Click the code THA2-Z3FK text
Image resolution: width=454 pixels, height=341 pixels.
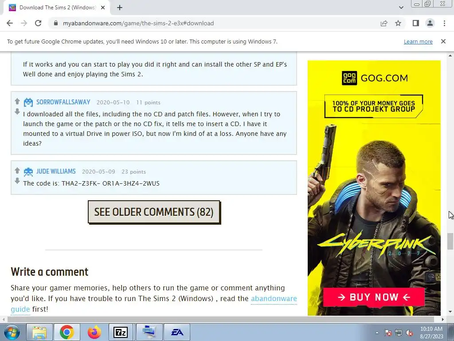coord(110,183)
